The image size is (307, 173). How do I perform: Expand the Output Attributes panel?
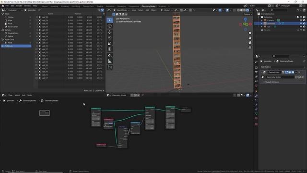[x=272, y=82]
